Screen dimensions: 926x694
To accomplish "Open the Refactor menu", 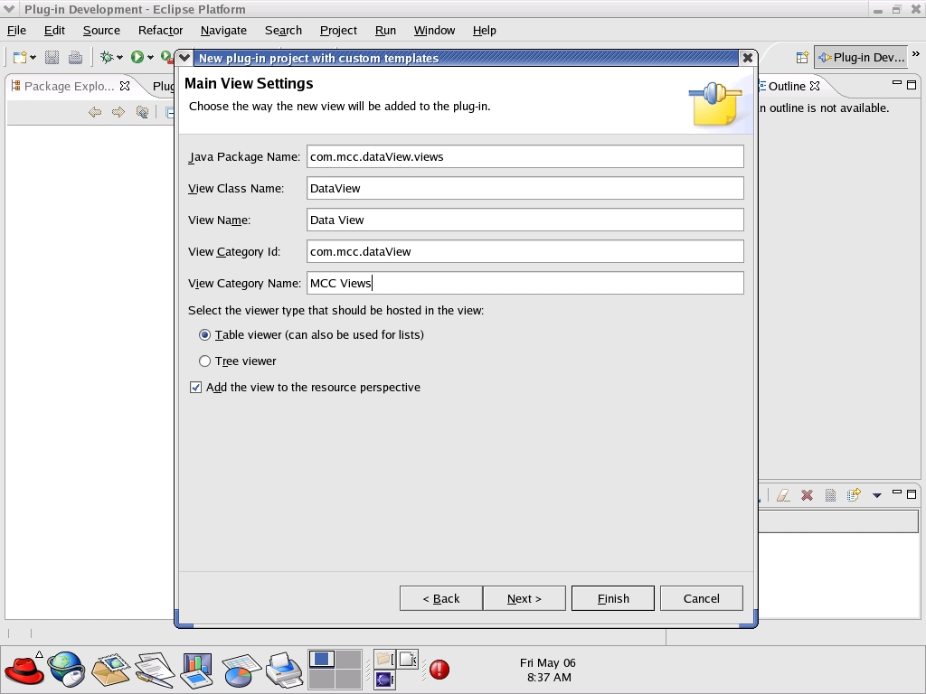I will (x=160, y=30).
